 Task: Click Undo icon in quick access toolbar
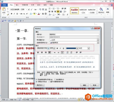click(5, 21)
